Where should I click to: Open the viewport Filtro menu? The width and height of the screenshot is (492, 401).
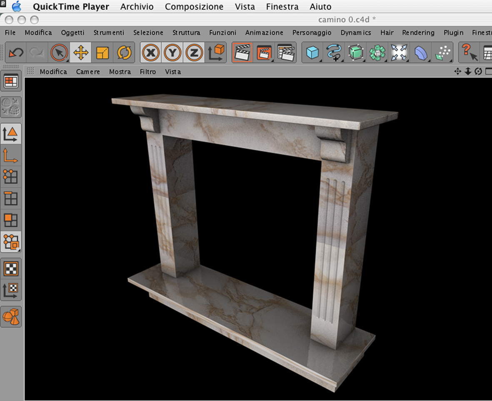(x=148, y=72)
